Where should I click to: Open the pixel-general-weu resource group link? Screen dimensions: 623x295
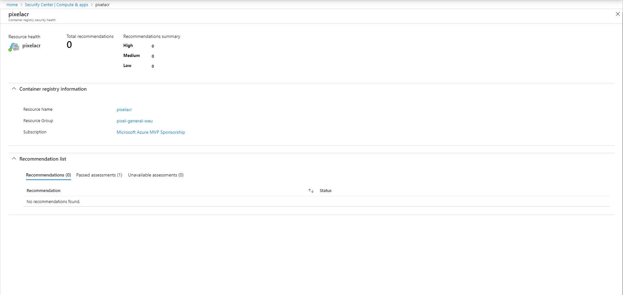pyautogui.click(x=135, y=121)
